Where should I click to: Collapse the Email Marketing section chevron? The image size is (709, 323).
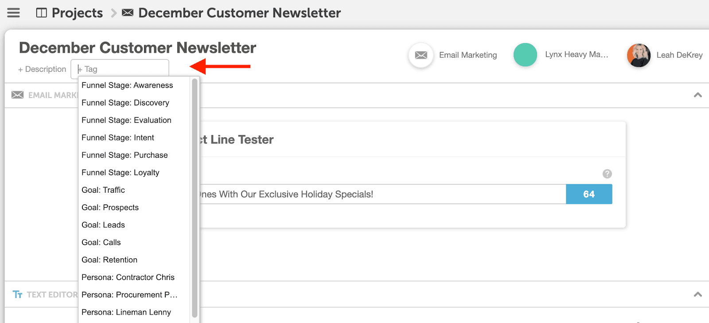tap(697, 95)
